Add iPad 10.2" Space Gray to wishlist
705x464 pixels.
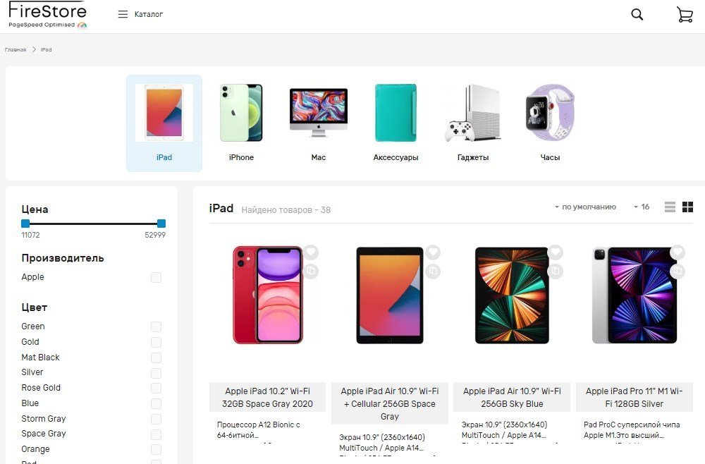310,252
